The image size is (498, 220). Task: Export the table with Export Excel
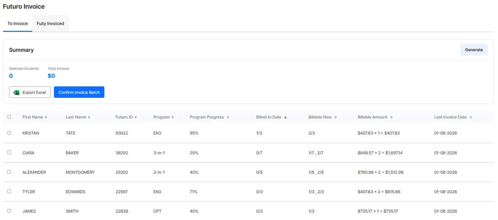30,92
